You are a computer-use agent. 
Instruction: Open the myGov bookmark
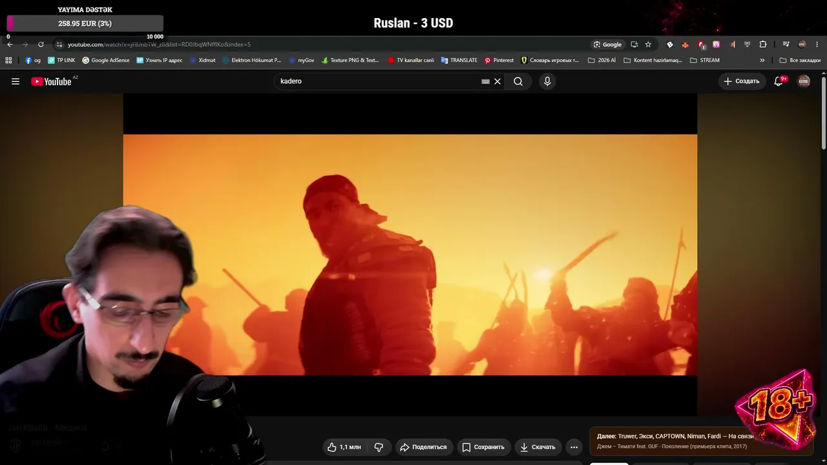click(302, 60)
